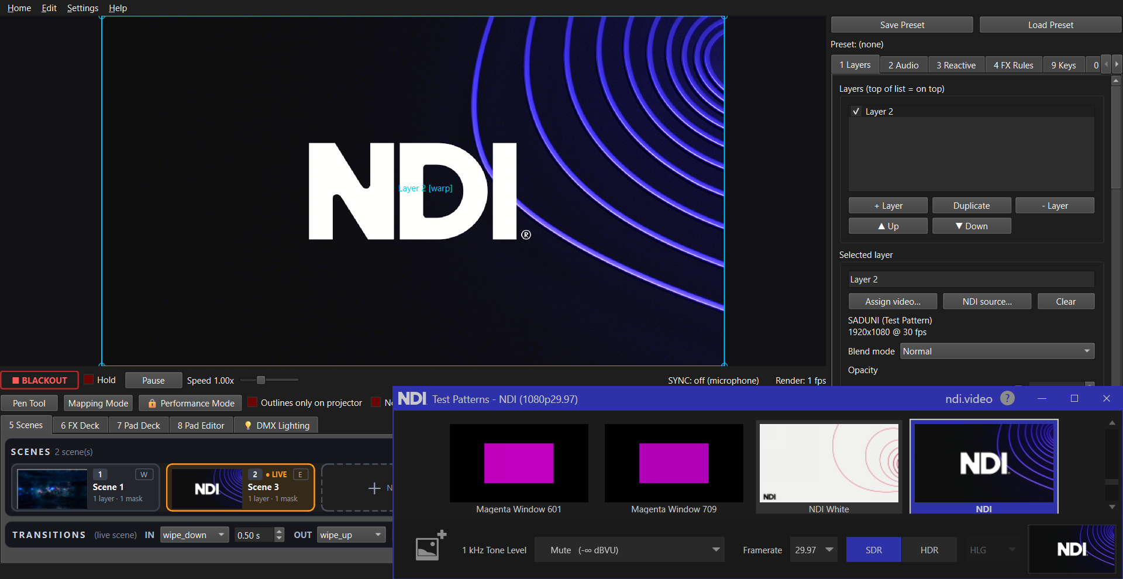Viewport: 1123px width, 579px height.
Task: Open the Settings menu
Action: pos(82,8)
